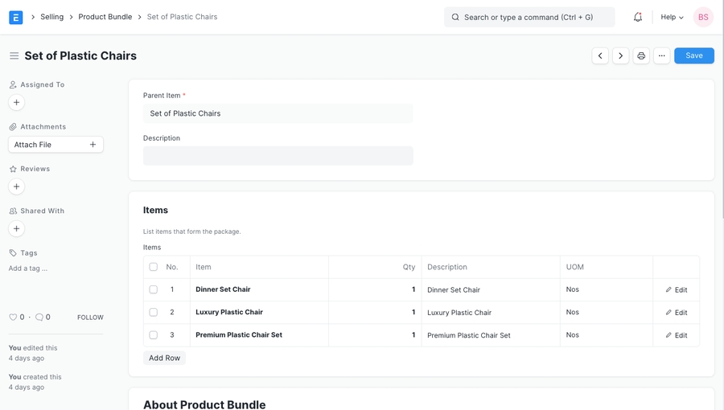Screen dimensions: 724x410
Task: Click the Parent Item input field
Action: click(x=278, y=113)
